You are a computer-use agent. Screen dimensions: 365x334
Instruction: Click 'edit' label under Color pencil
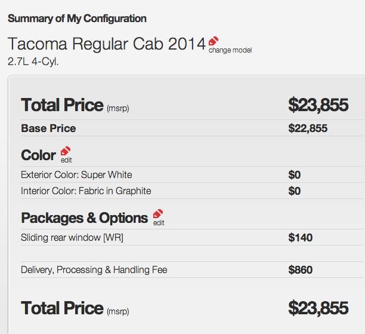(66, 160)
